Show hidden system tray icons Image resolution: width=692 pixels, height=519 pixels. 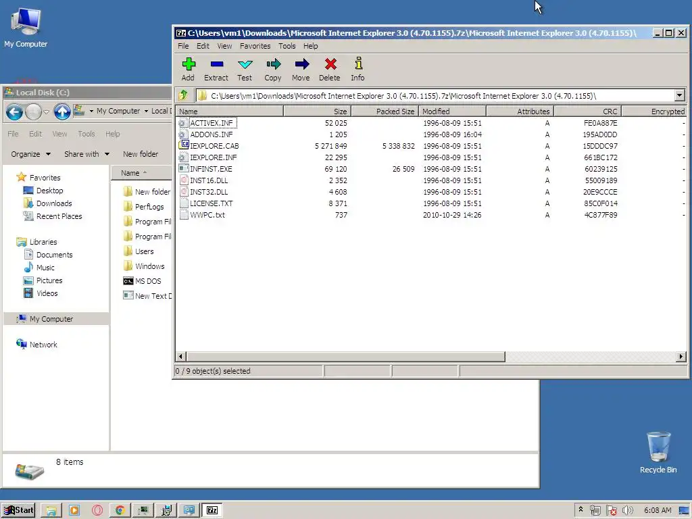pyautogui.click(x=580, y=510)
